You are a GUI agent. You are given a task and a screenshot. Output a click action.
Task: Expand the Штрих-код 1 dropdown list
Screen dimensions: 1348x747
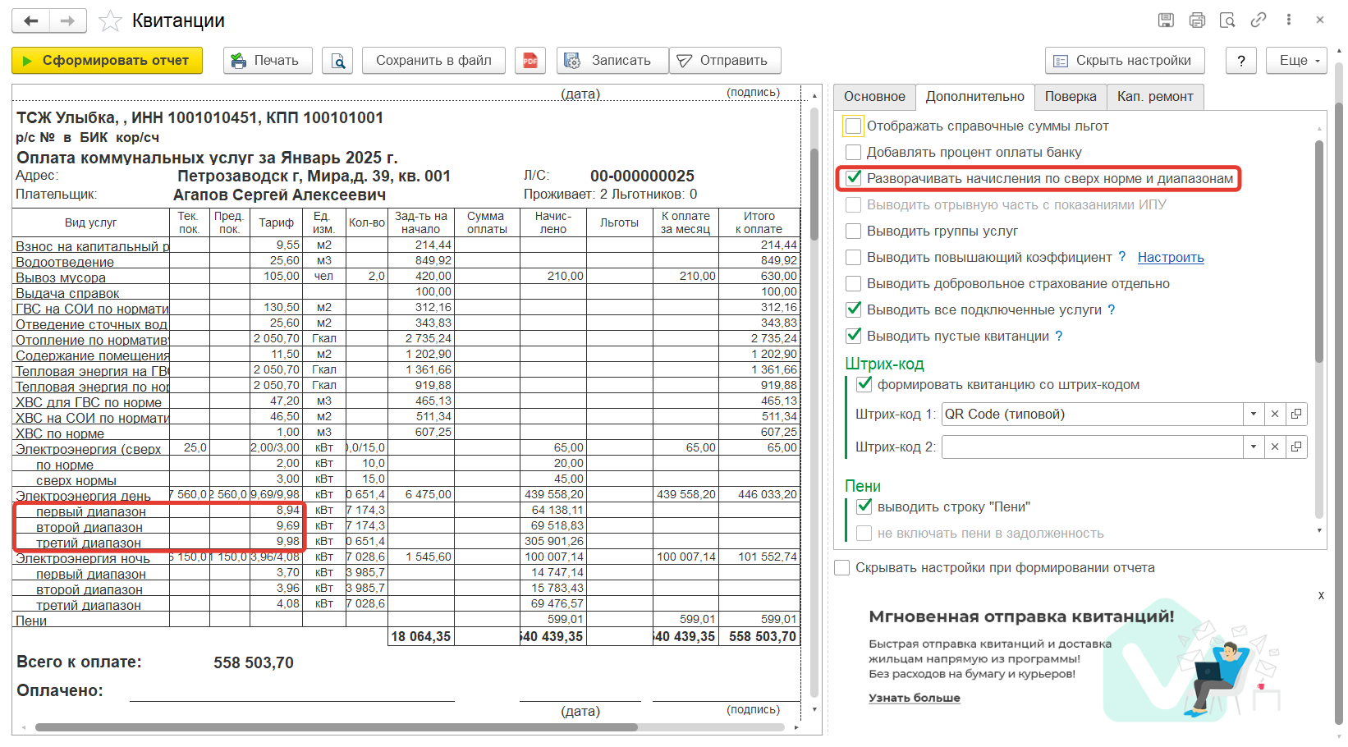point(1254,415)
